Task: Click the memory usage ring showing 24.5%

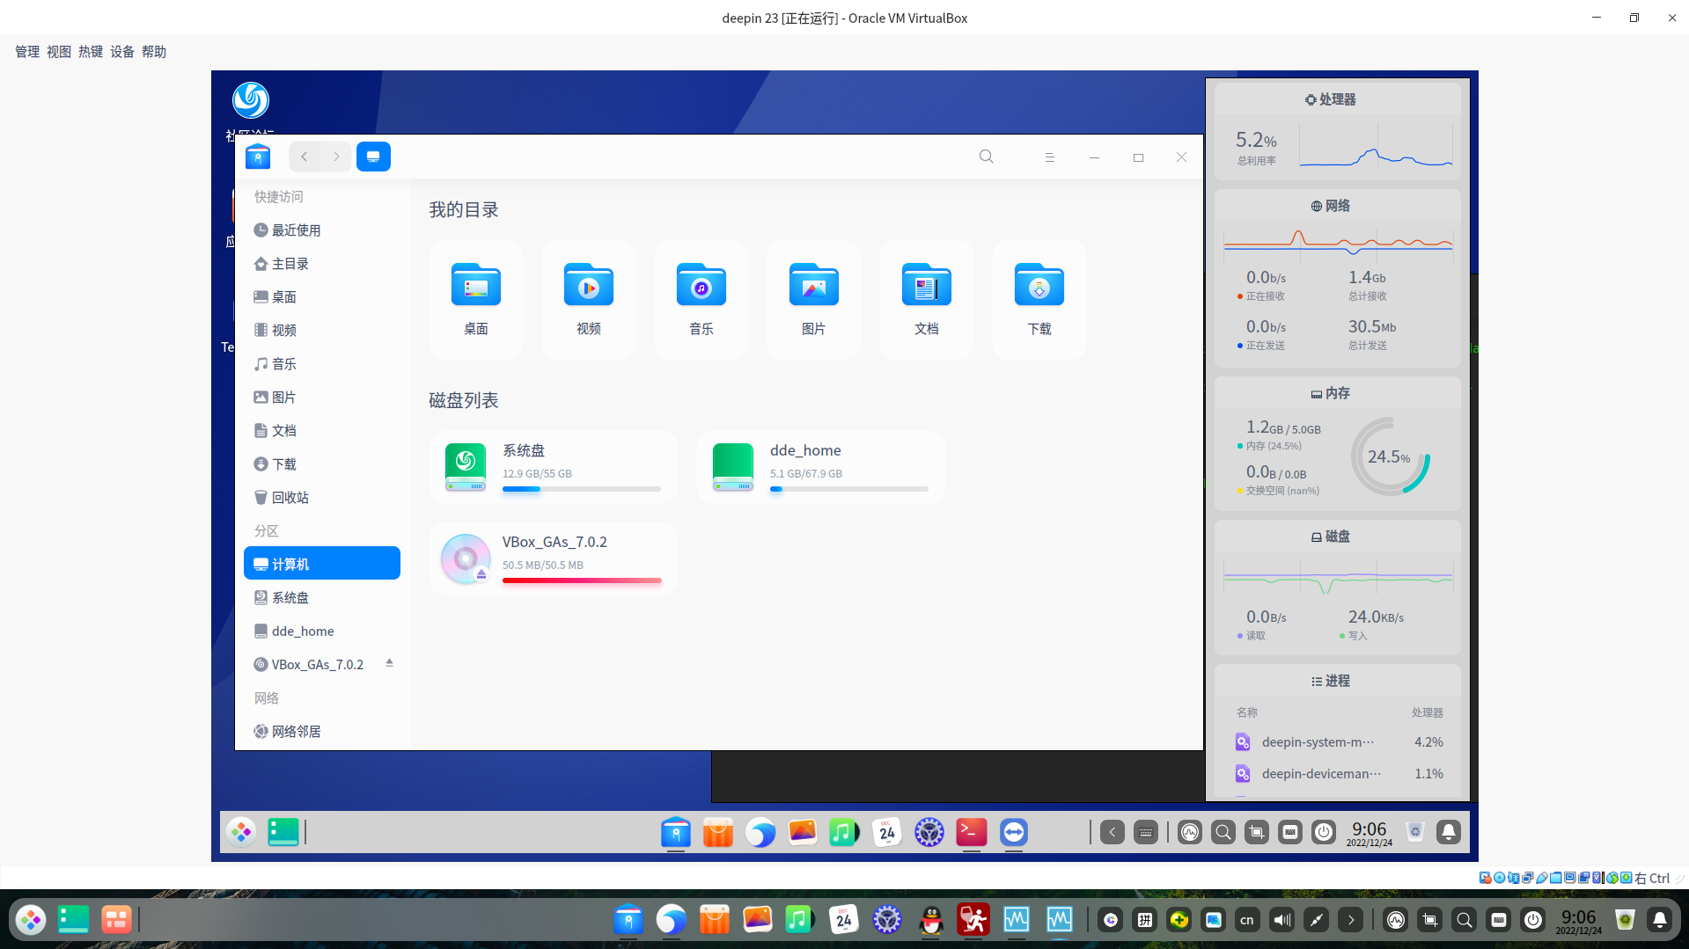Action: pos(1390,456)
